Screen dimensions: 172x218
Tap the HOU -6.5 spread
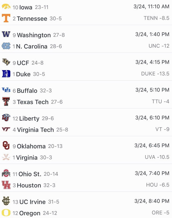158,185
